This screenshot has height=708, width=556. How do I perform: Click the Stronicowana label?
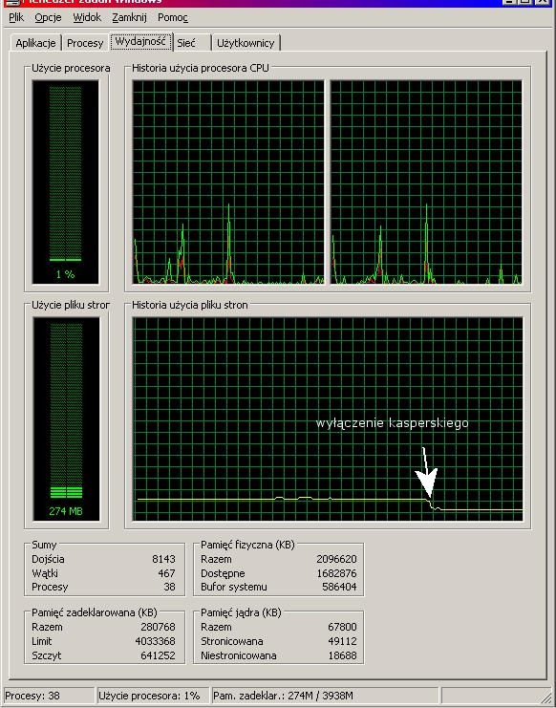tap(231, 641)
